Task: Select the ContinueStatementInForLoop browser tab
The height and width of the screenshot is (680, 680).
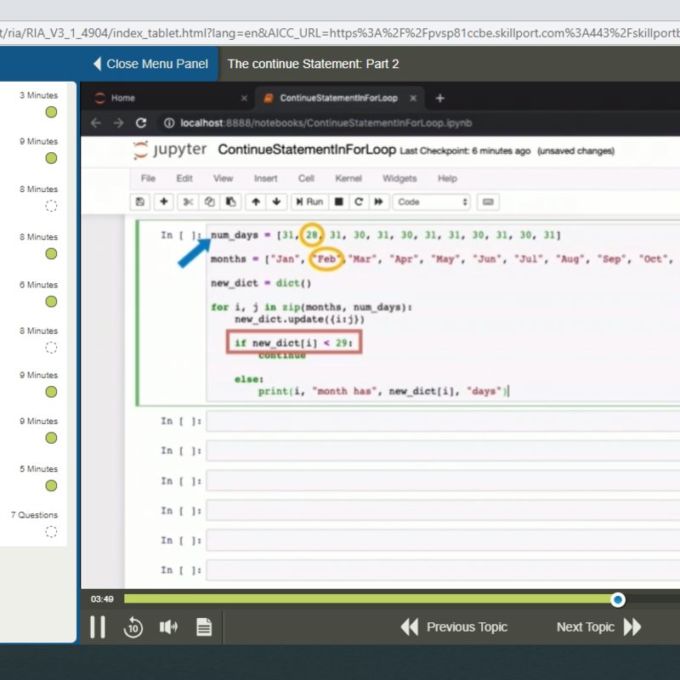Action: coord(338,98)
